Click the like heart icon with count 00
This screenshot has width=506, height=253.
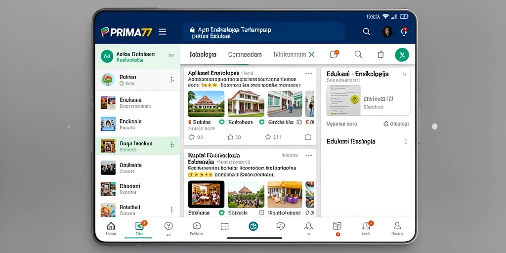click(191, 137)
